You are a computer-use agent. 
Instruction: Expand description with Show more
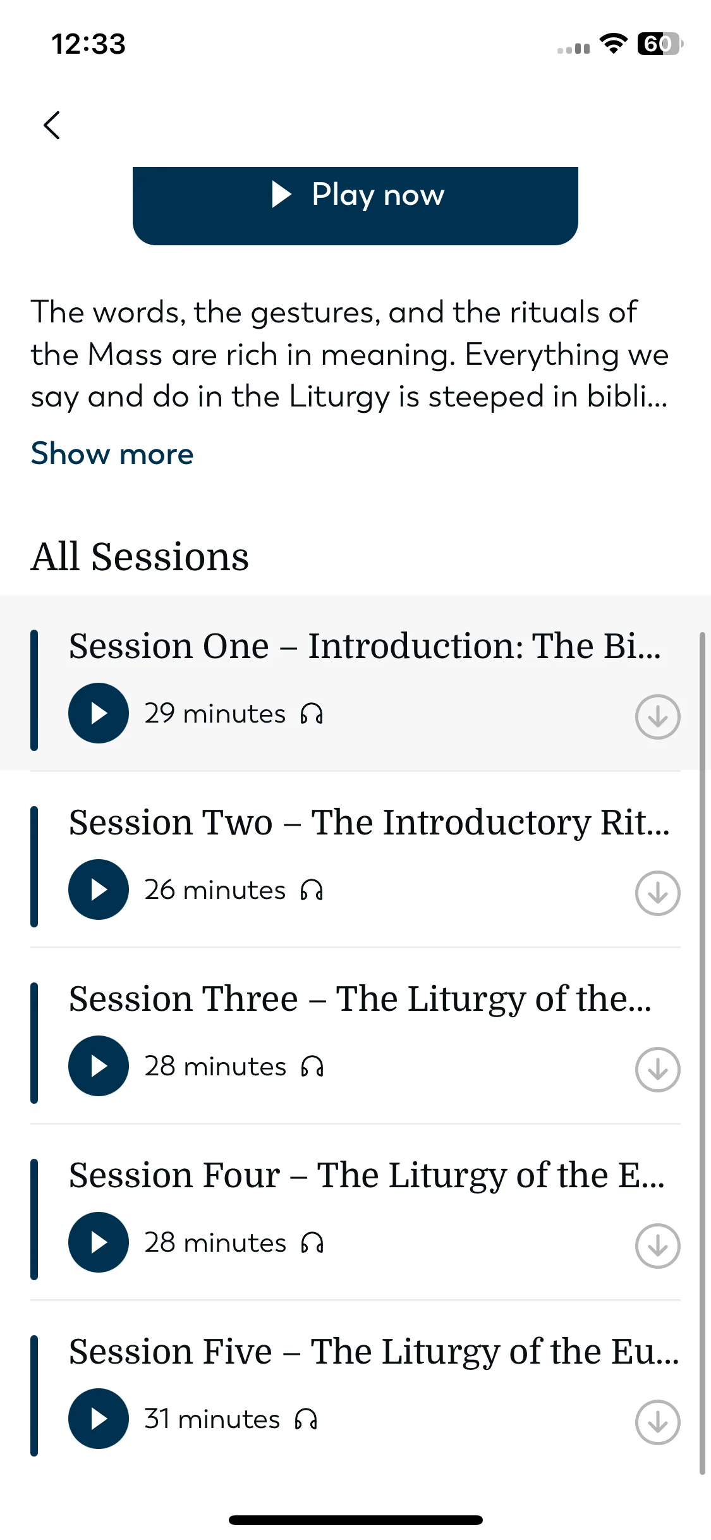(x=112, y=454)
